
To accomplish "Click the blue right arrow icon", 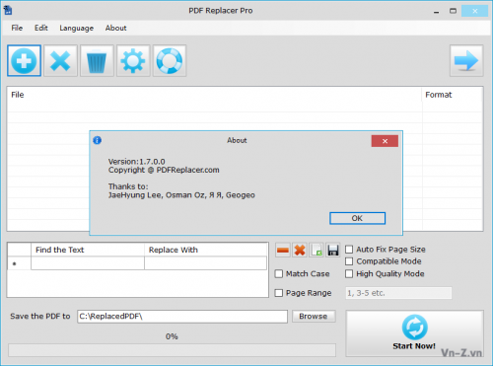I will [466, 61].
